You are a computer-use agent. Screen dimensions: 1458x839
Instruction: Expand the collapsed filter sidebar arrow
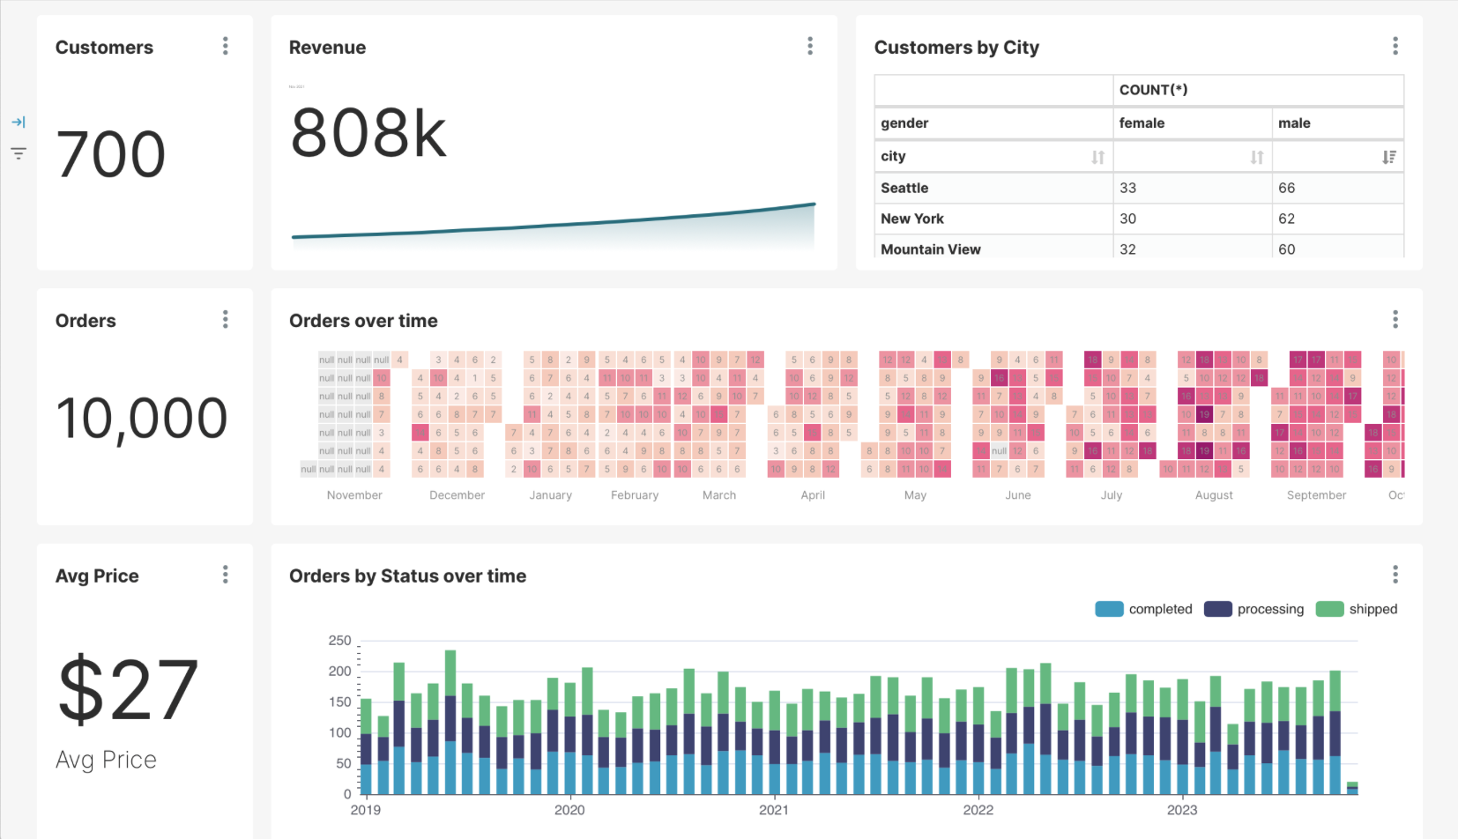coord(19,123)
